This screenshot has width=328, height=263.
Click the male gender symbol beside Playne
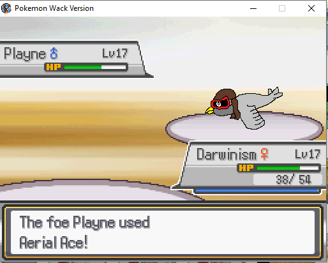click(x=54, y=53)
